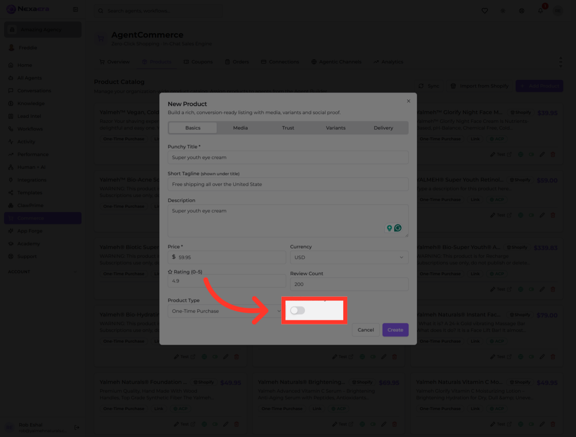The image size is (576, 437).
Task: Click the logout icon beside Rob Eshal
Action: tap(77, 427)
